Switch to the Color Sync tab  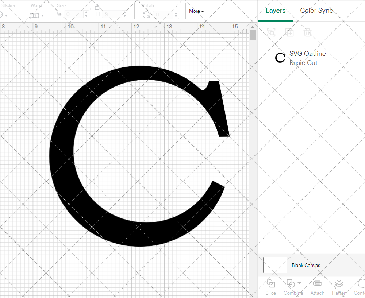pyautogui.click(x=316, y=11)
